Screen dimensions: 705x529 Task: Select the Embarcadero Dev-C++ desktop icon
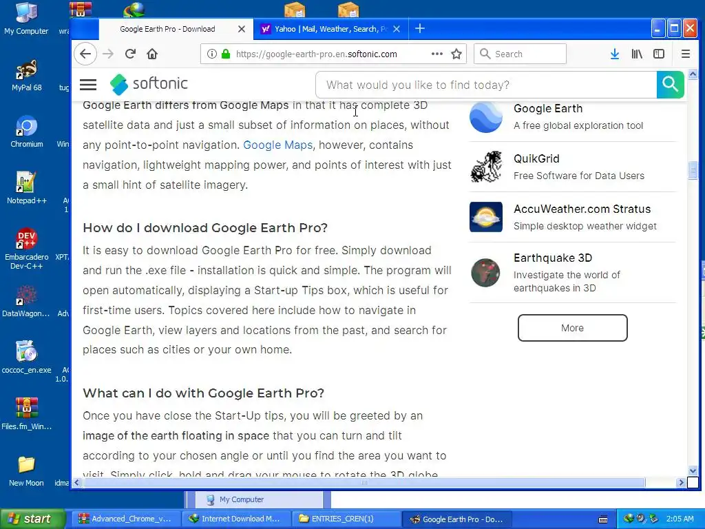(x=27, y=248)
